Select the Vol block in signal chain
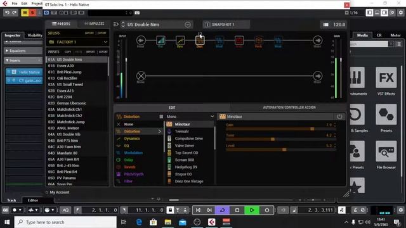Viewport: 406px width, 228px height. click(160, 41)
